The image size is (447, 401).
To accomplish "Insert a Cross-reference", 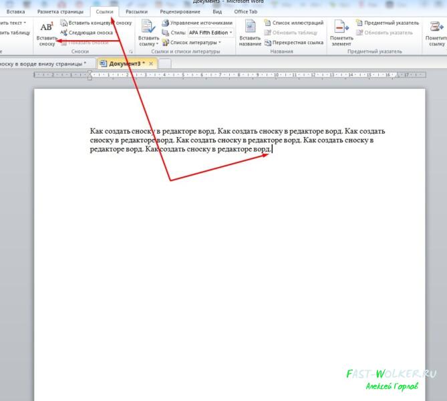I will click(x=294, y=43).
